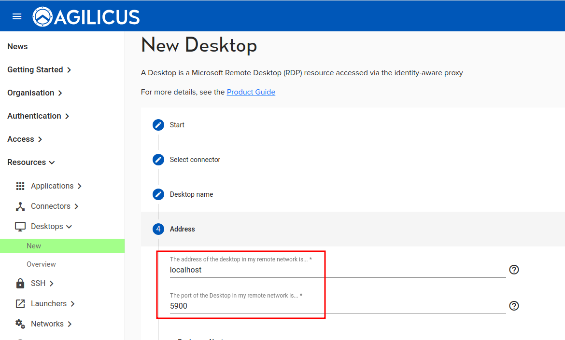Select Overview under Desktops
565x340 pixels.
(x=41, y=264)
